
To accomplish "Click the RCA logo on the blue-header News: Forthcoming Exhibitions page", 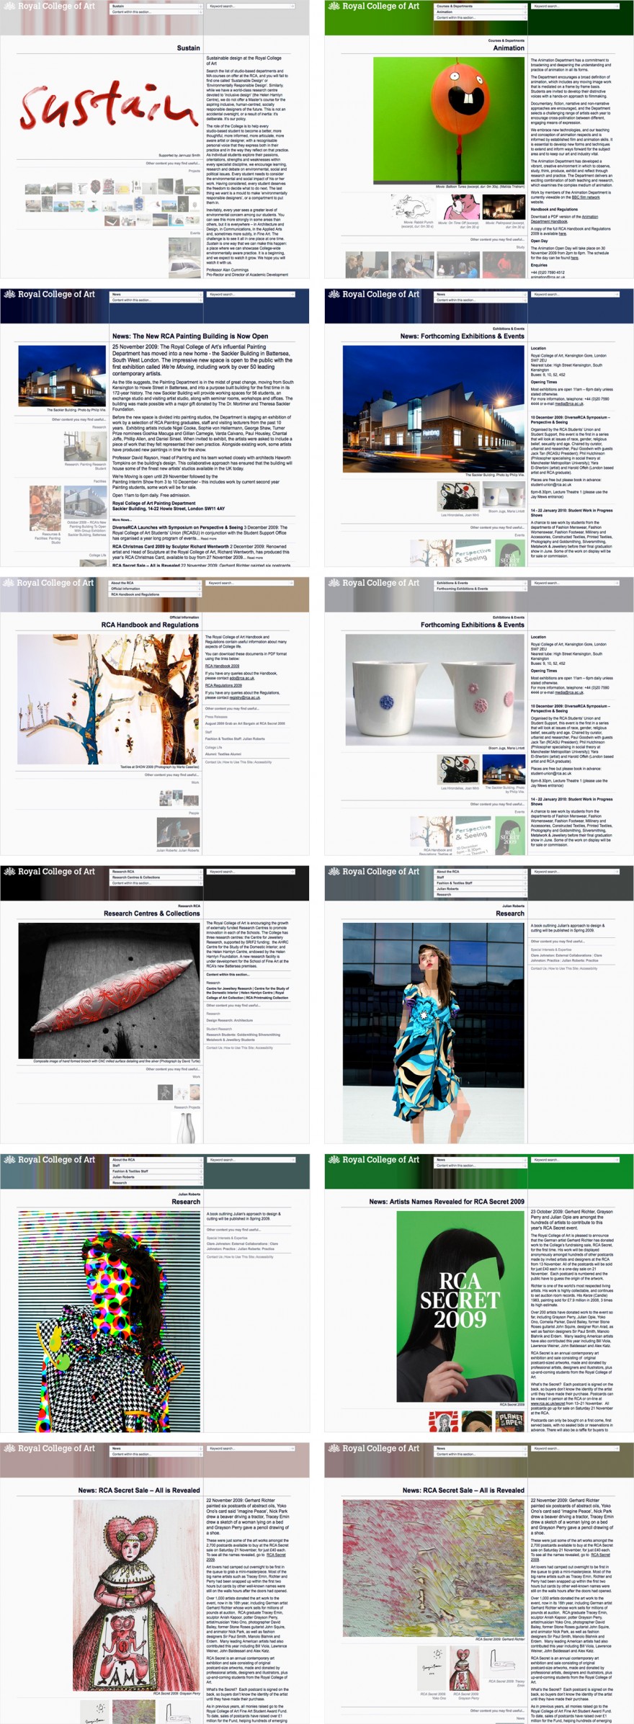I will click(373, 294).
